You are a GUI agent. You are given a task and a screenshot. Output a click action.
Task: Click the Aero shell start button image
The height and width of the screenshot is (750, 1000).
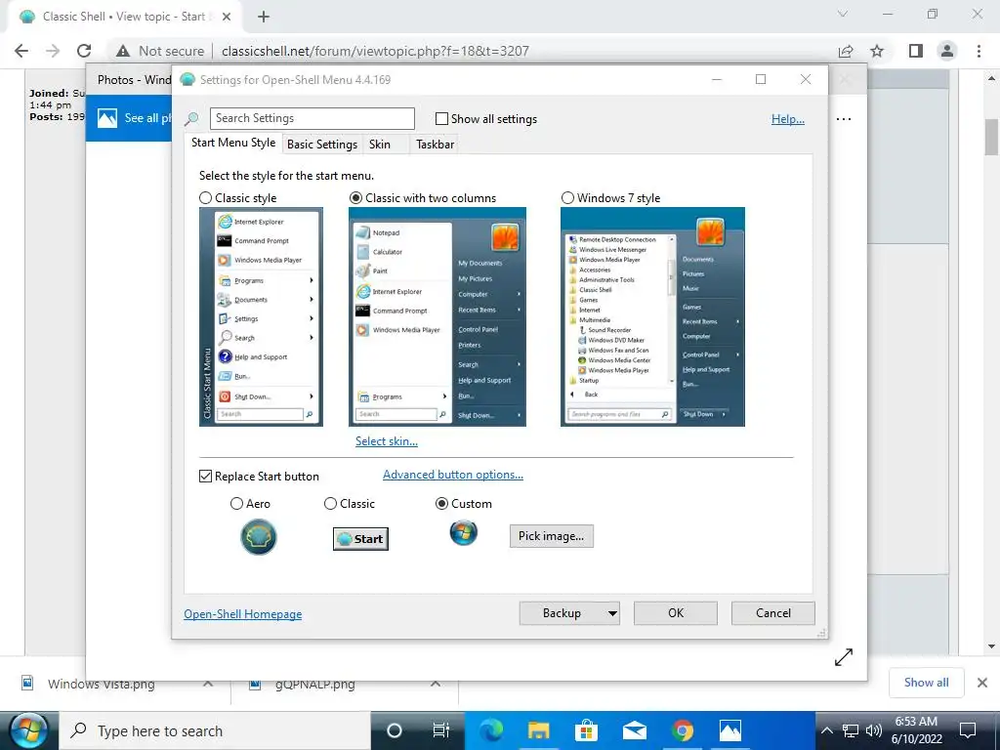click(259, 537)
